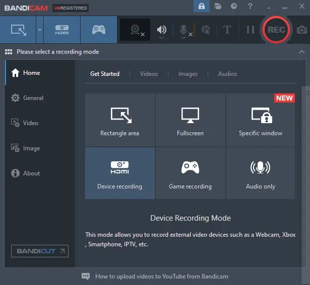Open help question mark icon

250,6
